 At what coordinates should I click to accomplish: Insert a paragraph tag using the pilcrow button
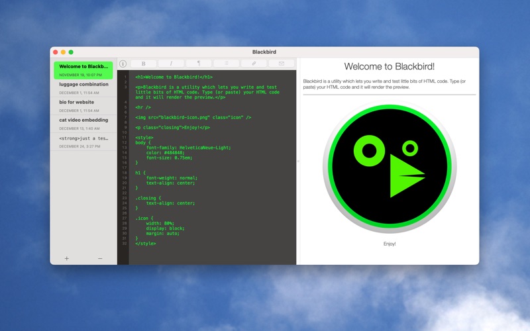[199, 64]
